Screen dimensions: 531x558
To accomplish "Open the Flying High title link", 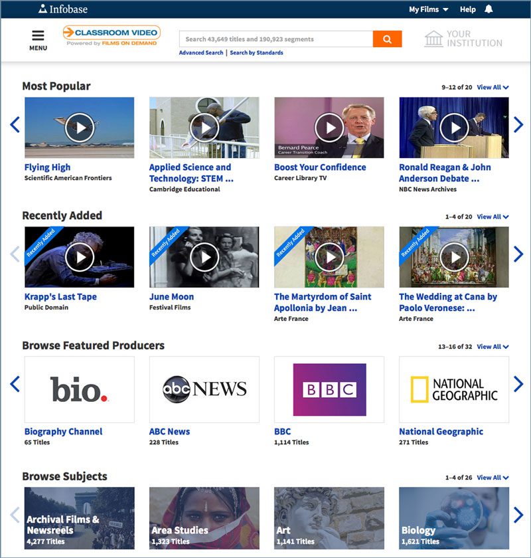I will coord(47,167).
